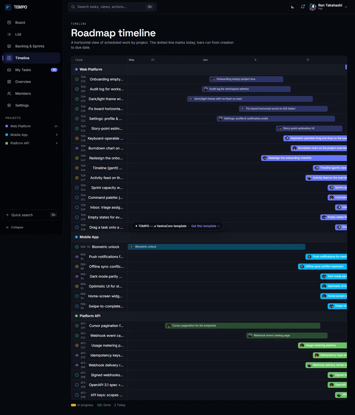Select Fix board horizontal scroll timeline bar
The height and width of the screenshot is (415, 355).
283,109
